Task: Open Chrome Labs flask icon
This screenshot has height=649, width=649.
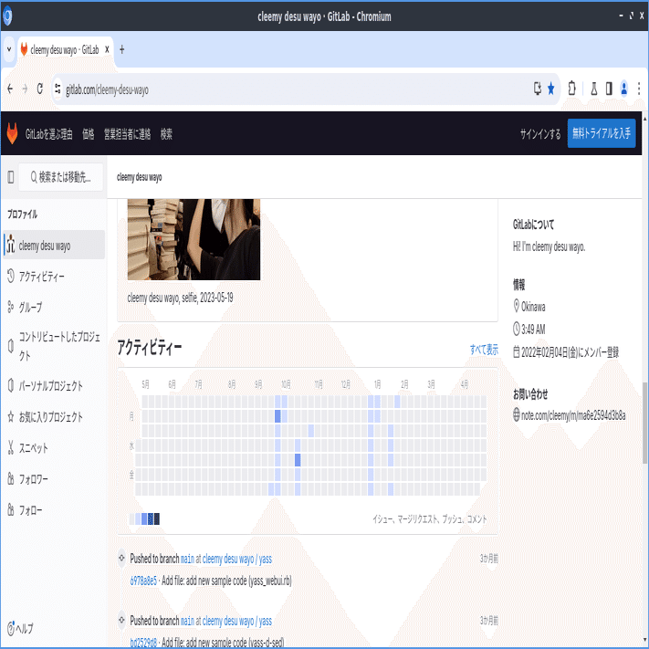Action: tap(594, 89)
